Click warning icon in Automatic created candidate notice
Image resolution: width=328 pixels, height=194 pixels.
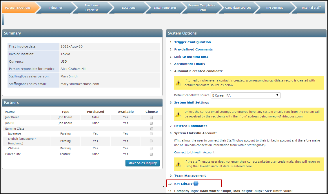pos(178,83)
